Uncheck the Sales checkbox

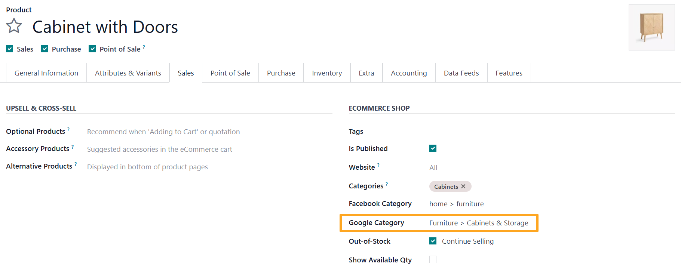10,49
